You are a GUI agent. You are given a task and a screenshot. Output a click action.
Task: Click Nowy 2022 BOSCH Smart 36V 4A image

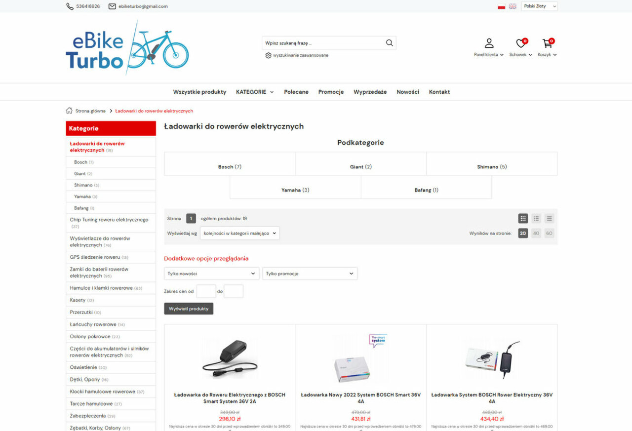click(x=361, y=359)
